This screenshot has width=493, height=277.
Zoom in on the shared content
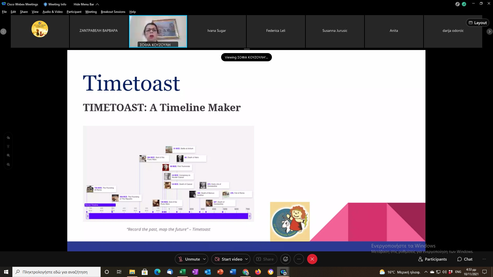tap(8, 155)
